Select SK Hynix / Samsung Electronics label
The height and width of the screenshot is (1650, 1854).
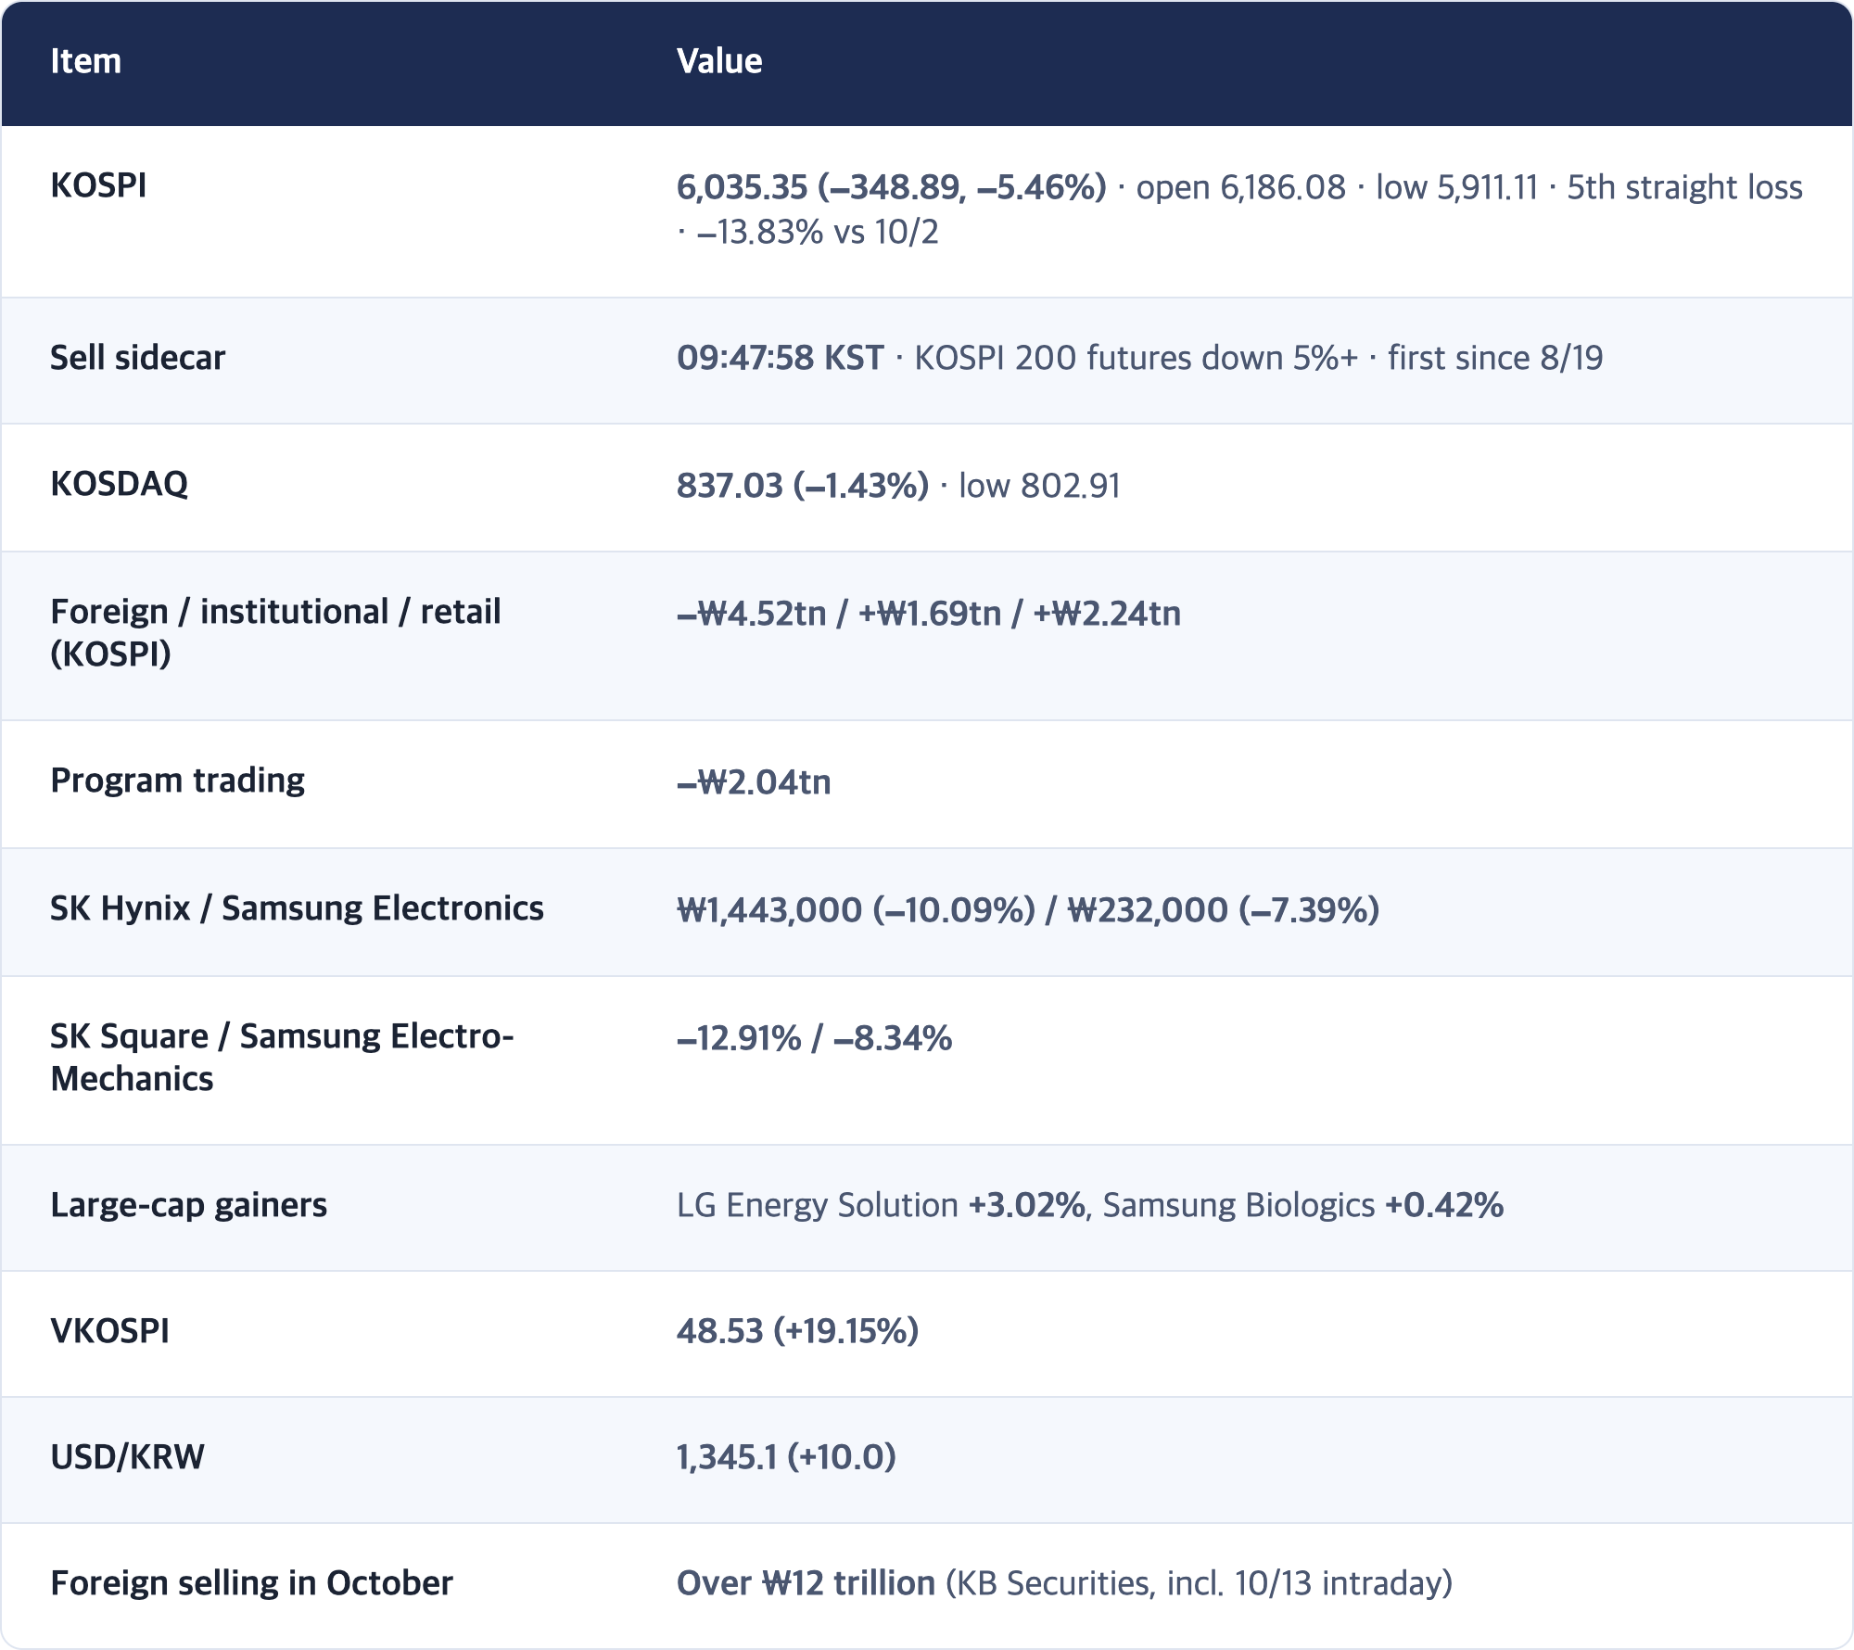[x=297, y=908]
